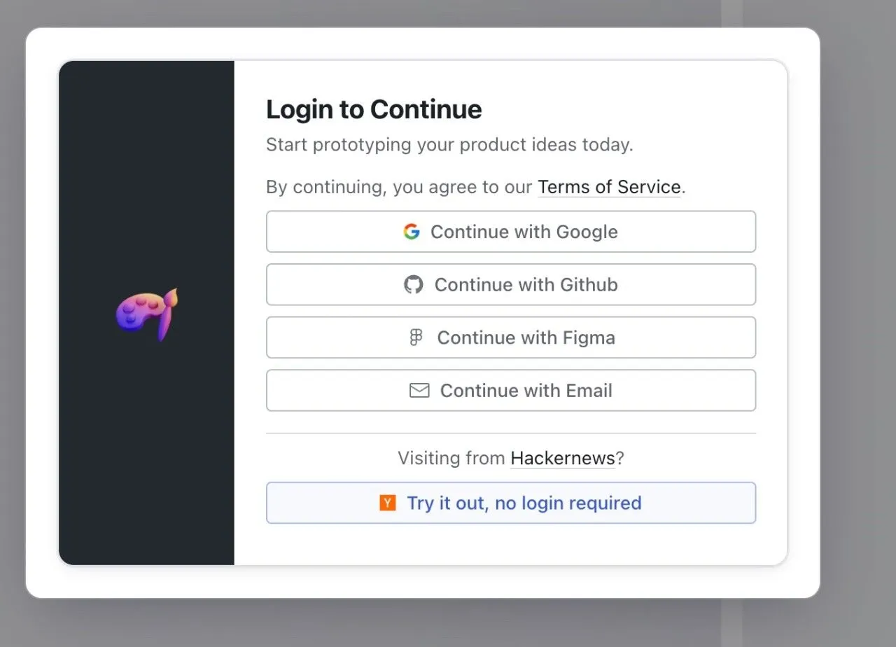Screen dimensions: 896x647
Task: Click the Github octocat icon
Action: pos(414,284)
